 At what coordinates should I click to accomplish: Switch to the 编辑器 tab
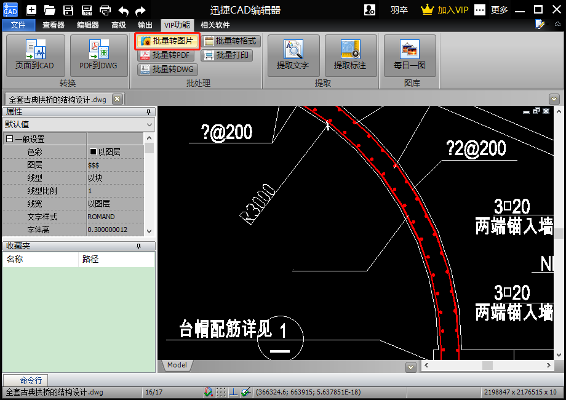click(x=88, y=25)
